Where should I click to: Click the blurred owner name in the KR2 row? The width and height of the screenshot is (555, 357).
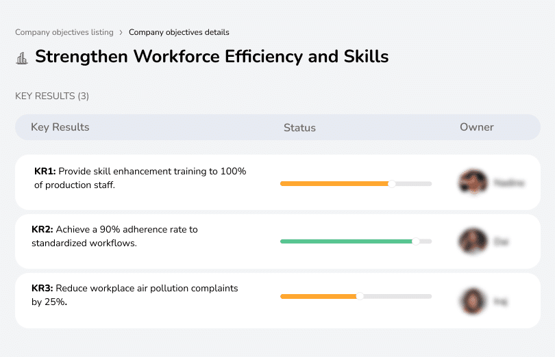501,242
